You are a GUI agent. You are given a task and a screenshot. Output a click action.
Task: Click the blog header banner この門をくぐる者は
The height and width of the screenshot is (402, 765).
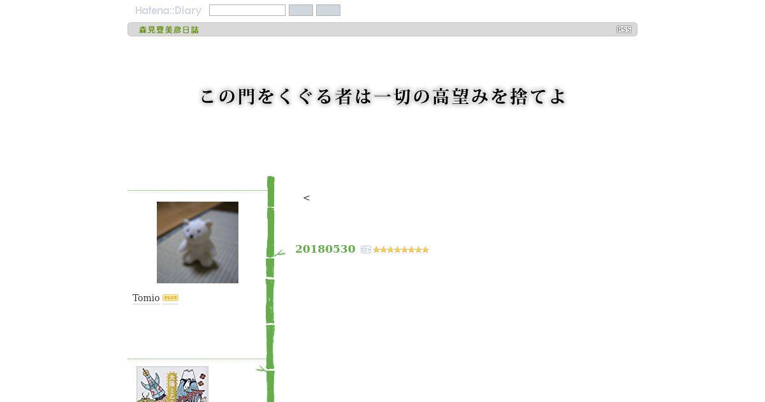382,96
